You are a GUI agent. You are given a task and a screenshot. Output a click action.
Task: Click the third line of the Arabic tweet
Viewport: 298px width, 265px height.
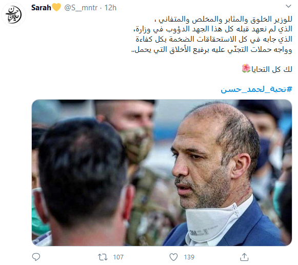(x=214, y=39)
